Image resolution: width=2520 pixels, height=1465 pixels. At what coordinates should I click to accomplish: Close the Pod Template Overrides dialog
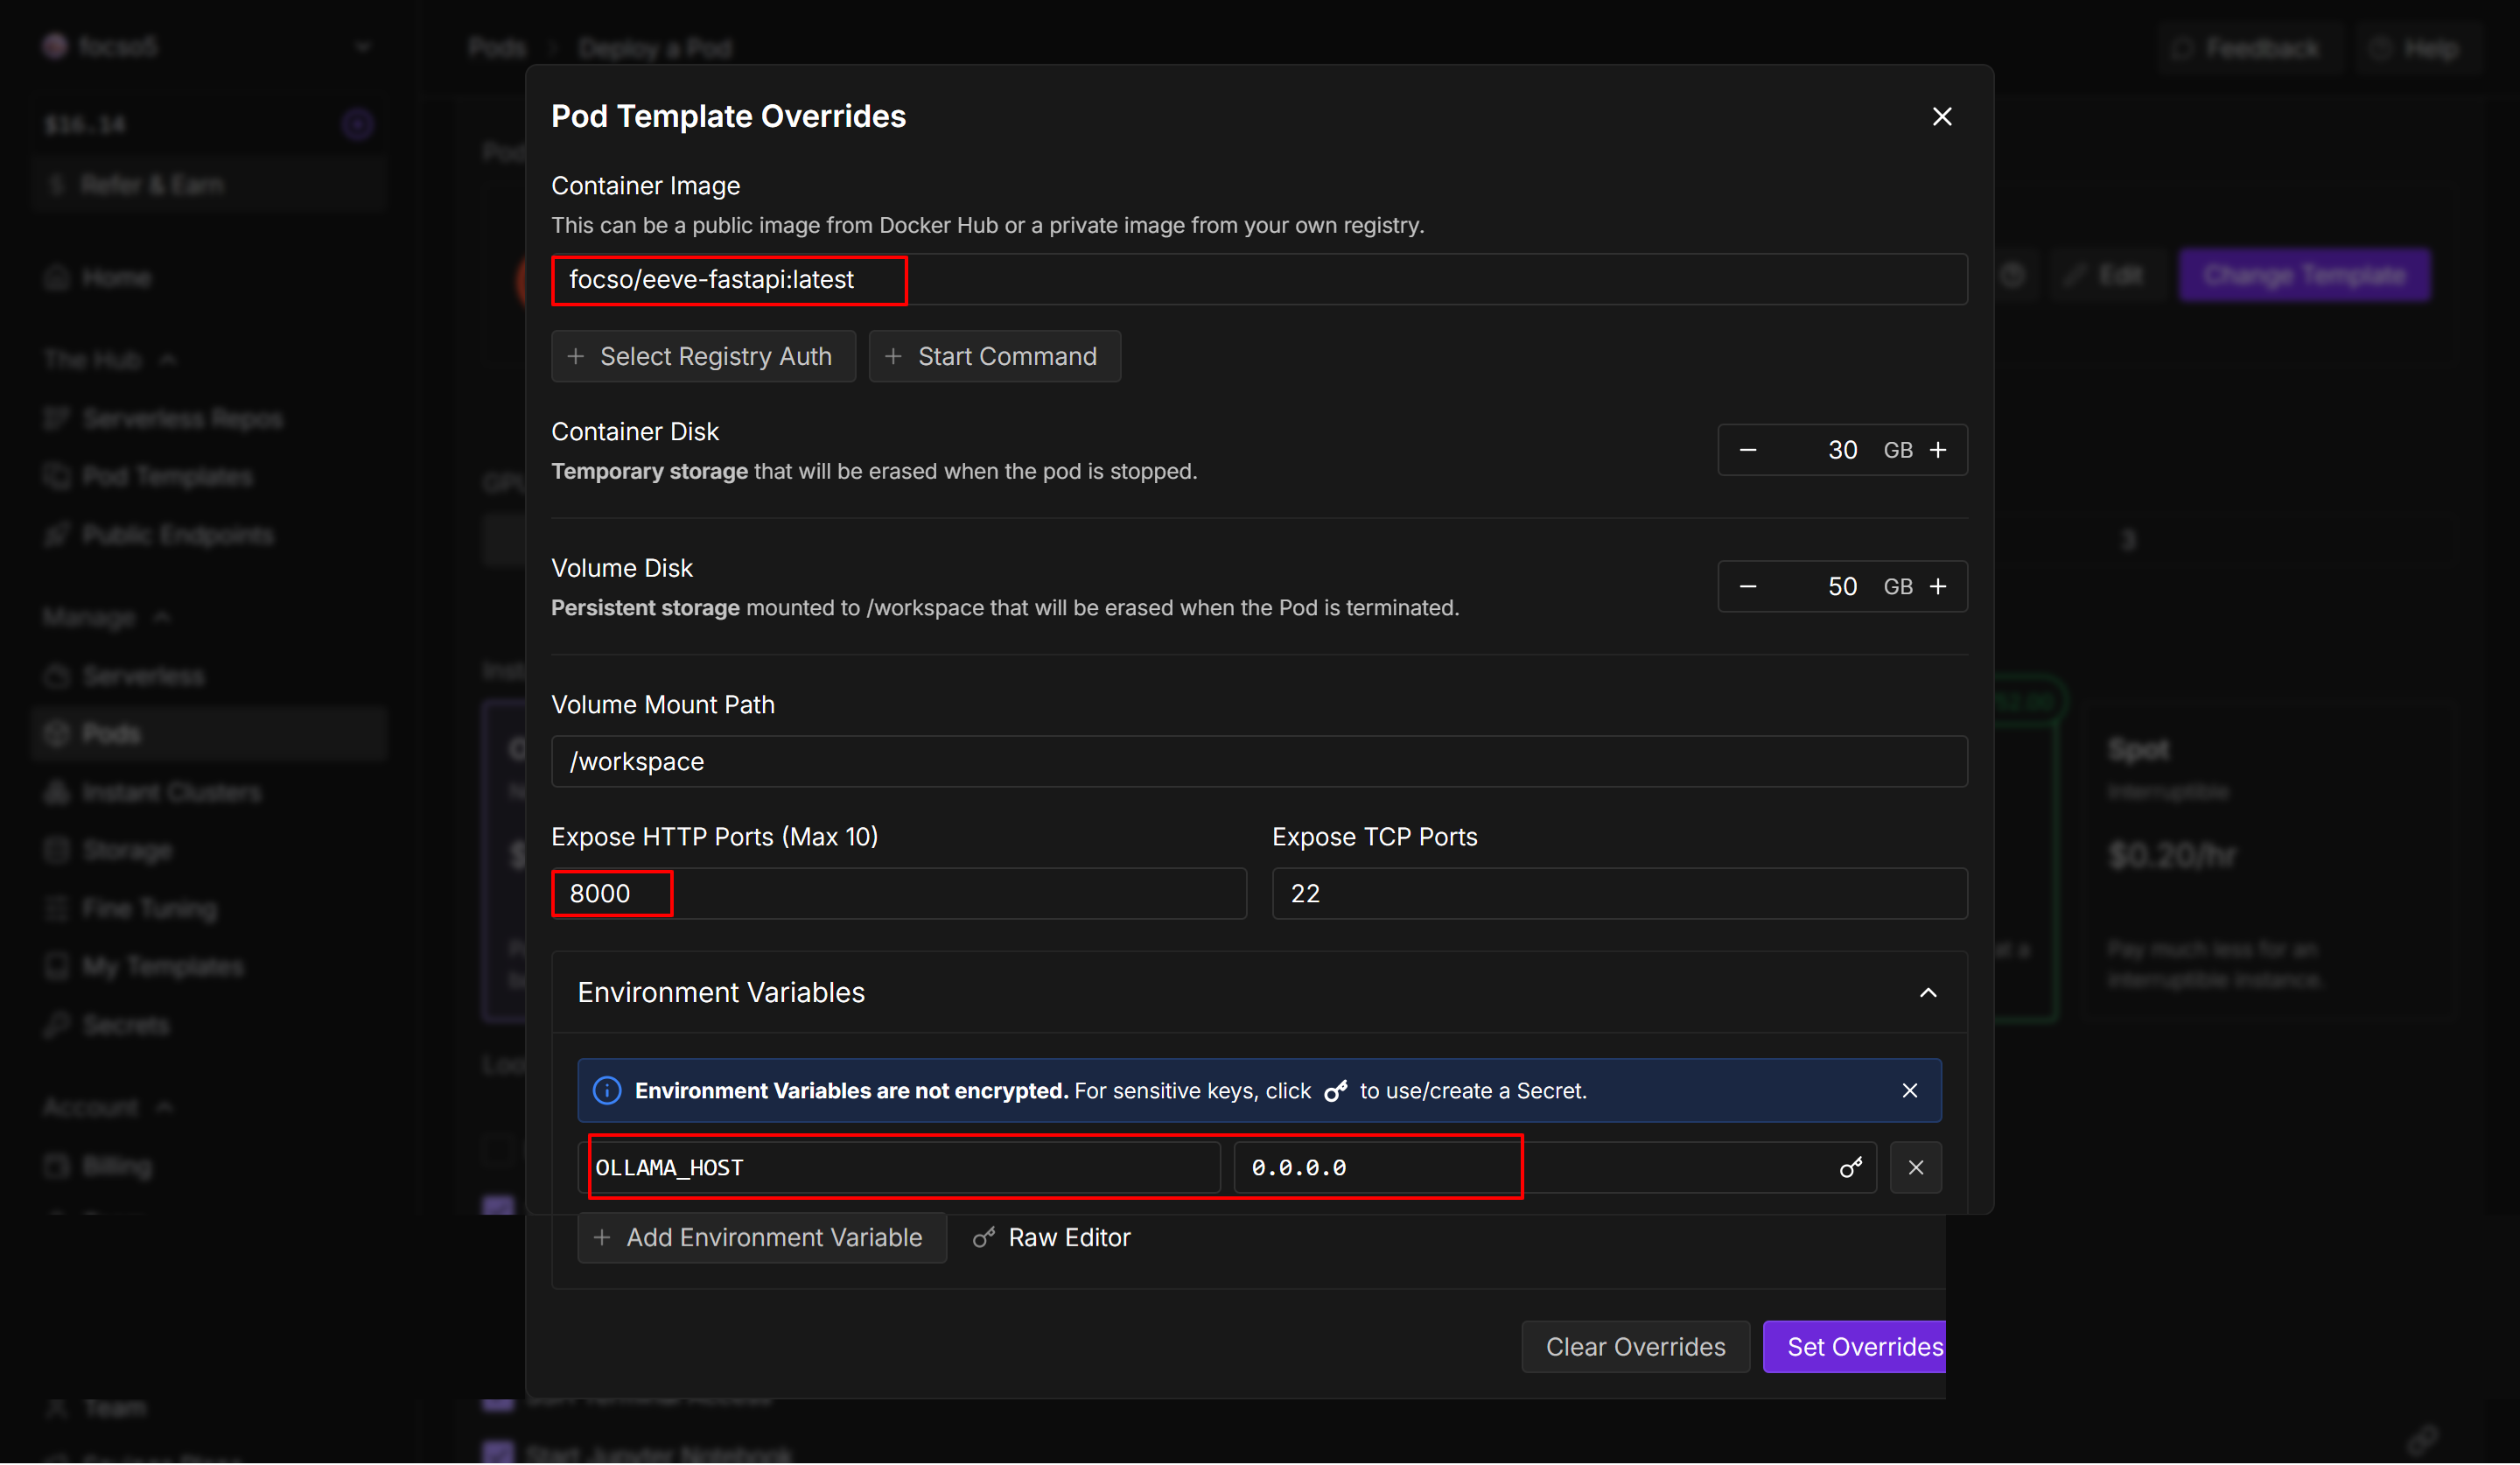pos(1941,117)
